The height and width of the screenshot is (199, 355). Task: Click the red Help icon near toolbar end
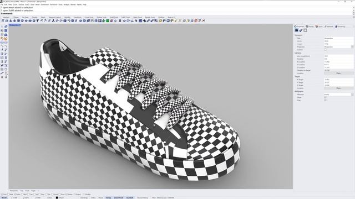pyautogui.click(x=196, y=20)
